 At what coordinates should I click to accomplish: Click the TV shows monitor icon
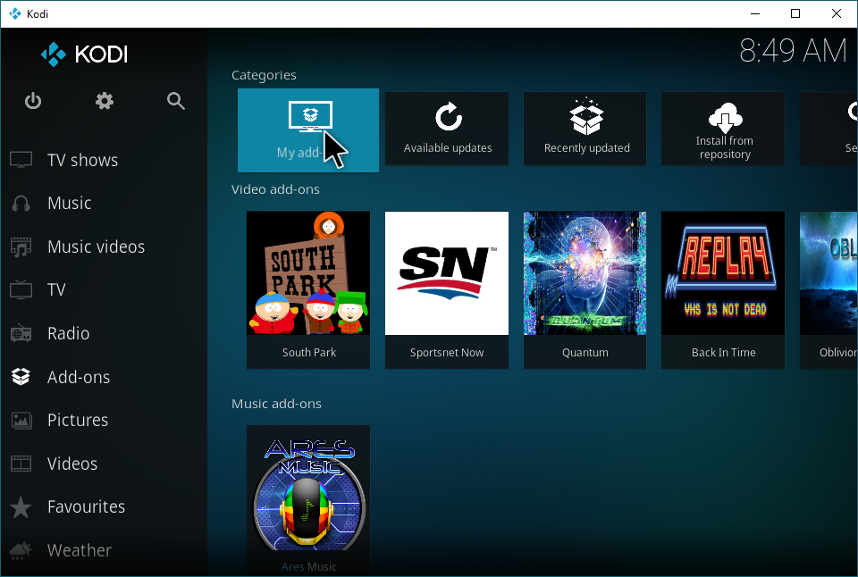[x=21, y=160]
